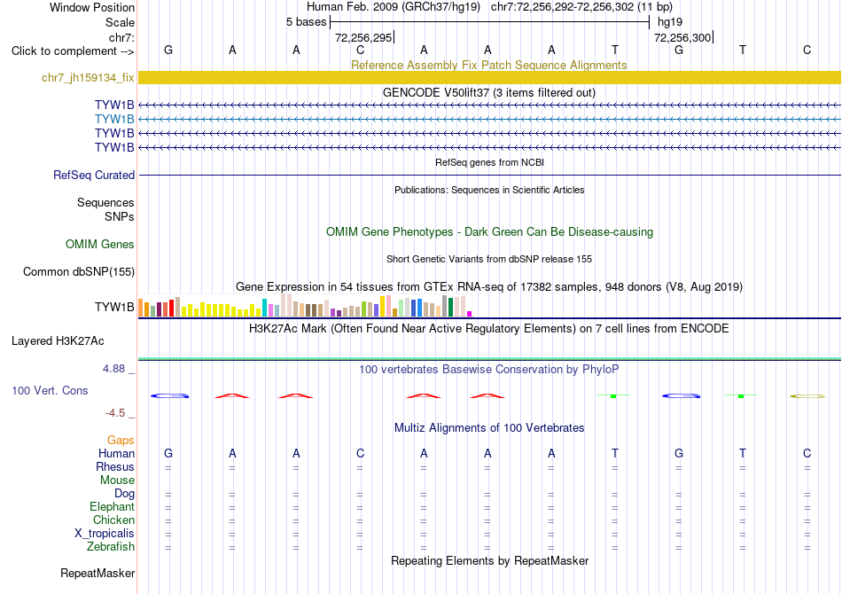Open Reference Assembly Fix Patch Sequence Alignments title
The height and width of the screenshot is (594, 842).
tap(489, 65)
